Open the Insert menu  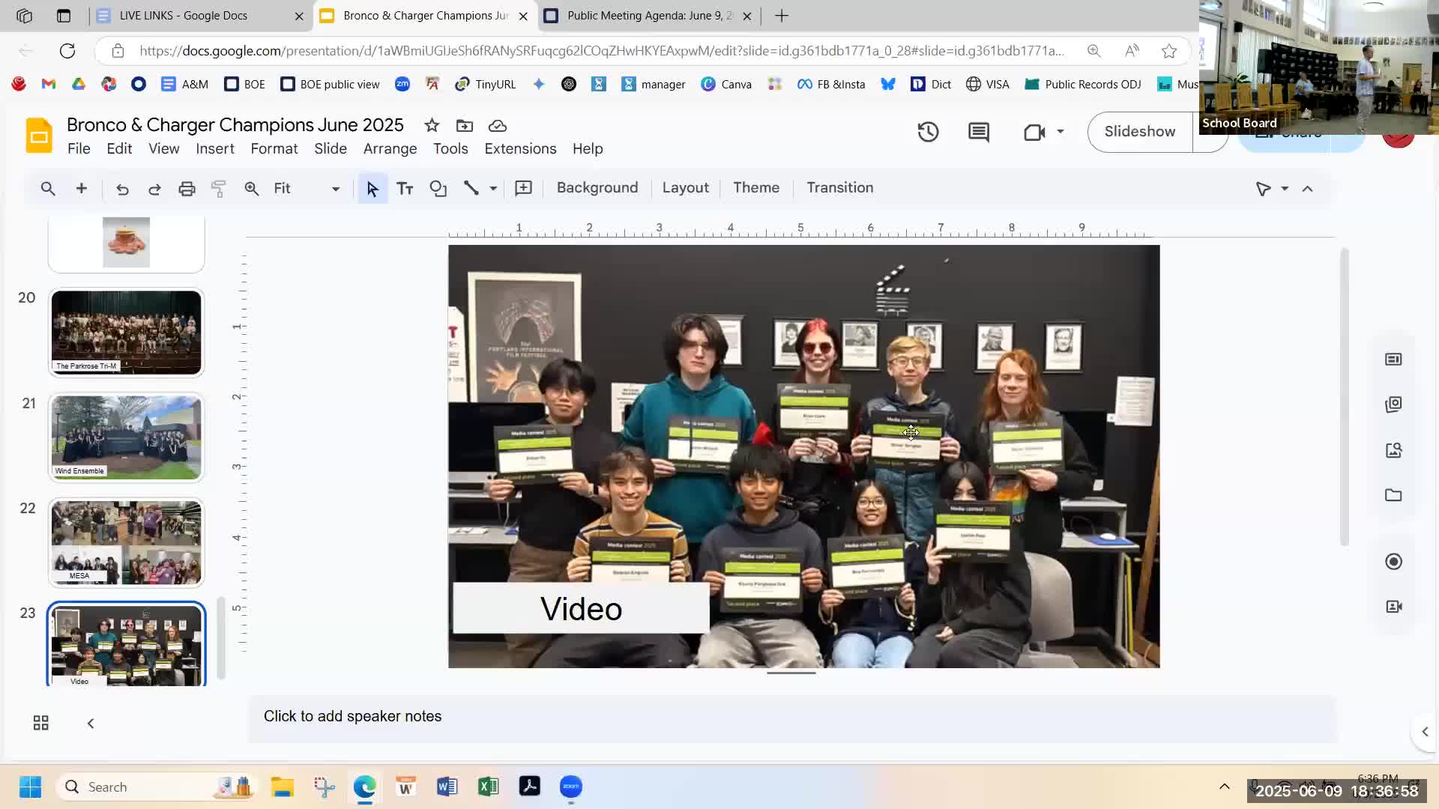coord(214,148)
